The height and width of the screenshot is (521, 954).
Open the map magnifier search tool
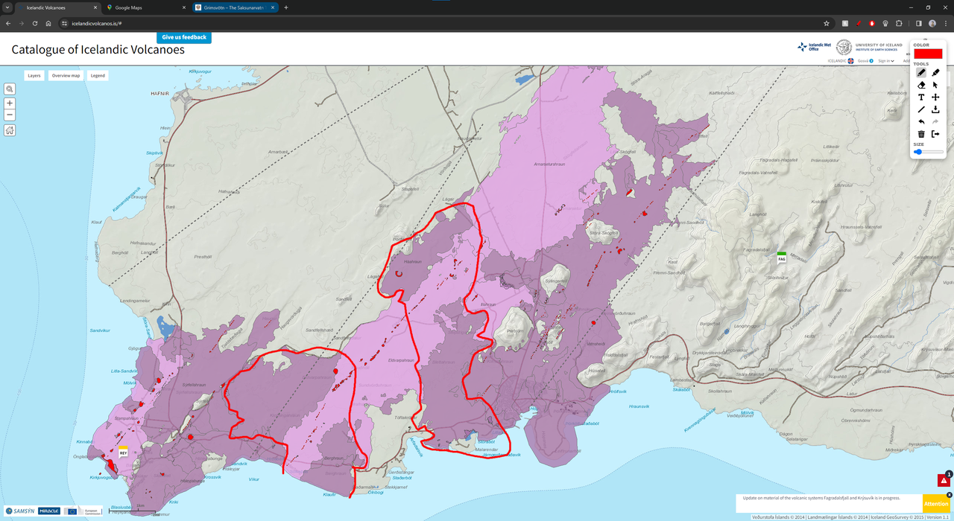[10, 89]
